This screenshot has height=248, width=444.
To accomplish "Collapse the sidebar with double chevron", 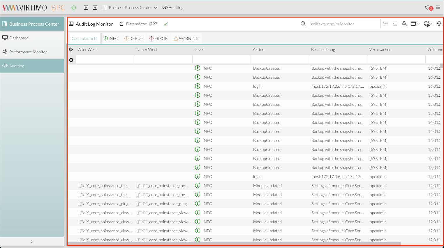I will coord(32,242).
